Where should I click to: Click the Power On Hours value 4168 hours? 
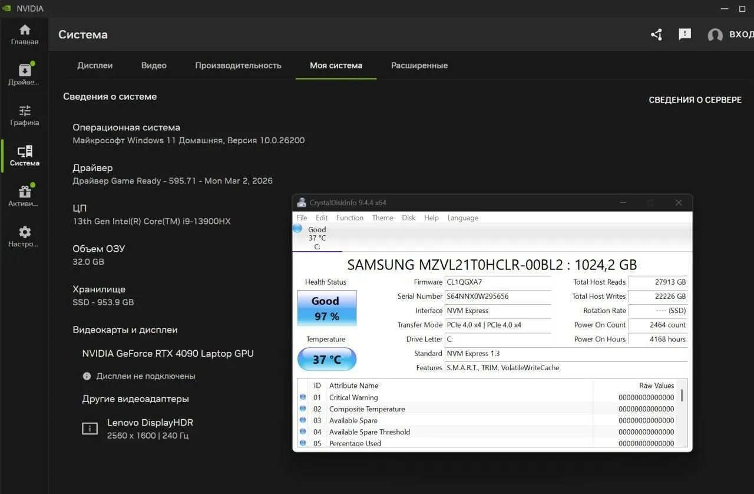point(657,339)
